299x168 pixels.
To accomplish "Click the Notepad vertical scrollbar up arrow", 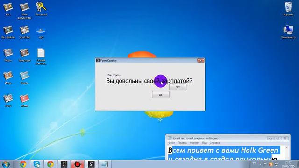I will click(286, 148).
